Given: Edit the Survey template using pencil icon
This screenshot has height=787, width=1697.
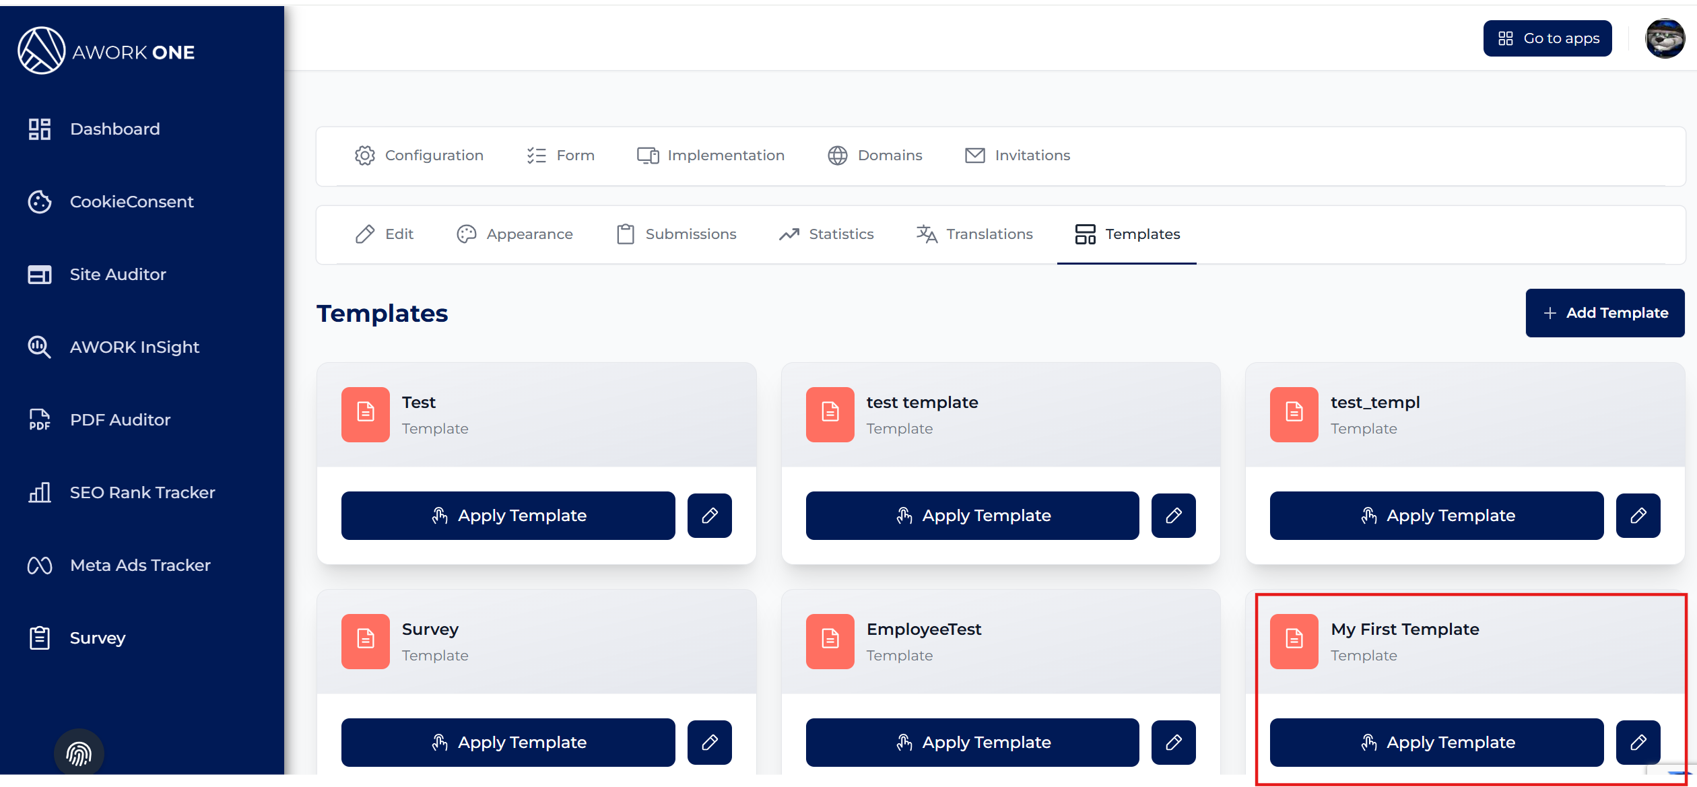Looking at the screenshot, I should click(x=709, y=743).
